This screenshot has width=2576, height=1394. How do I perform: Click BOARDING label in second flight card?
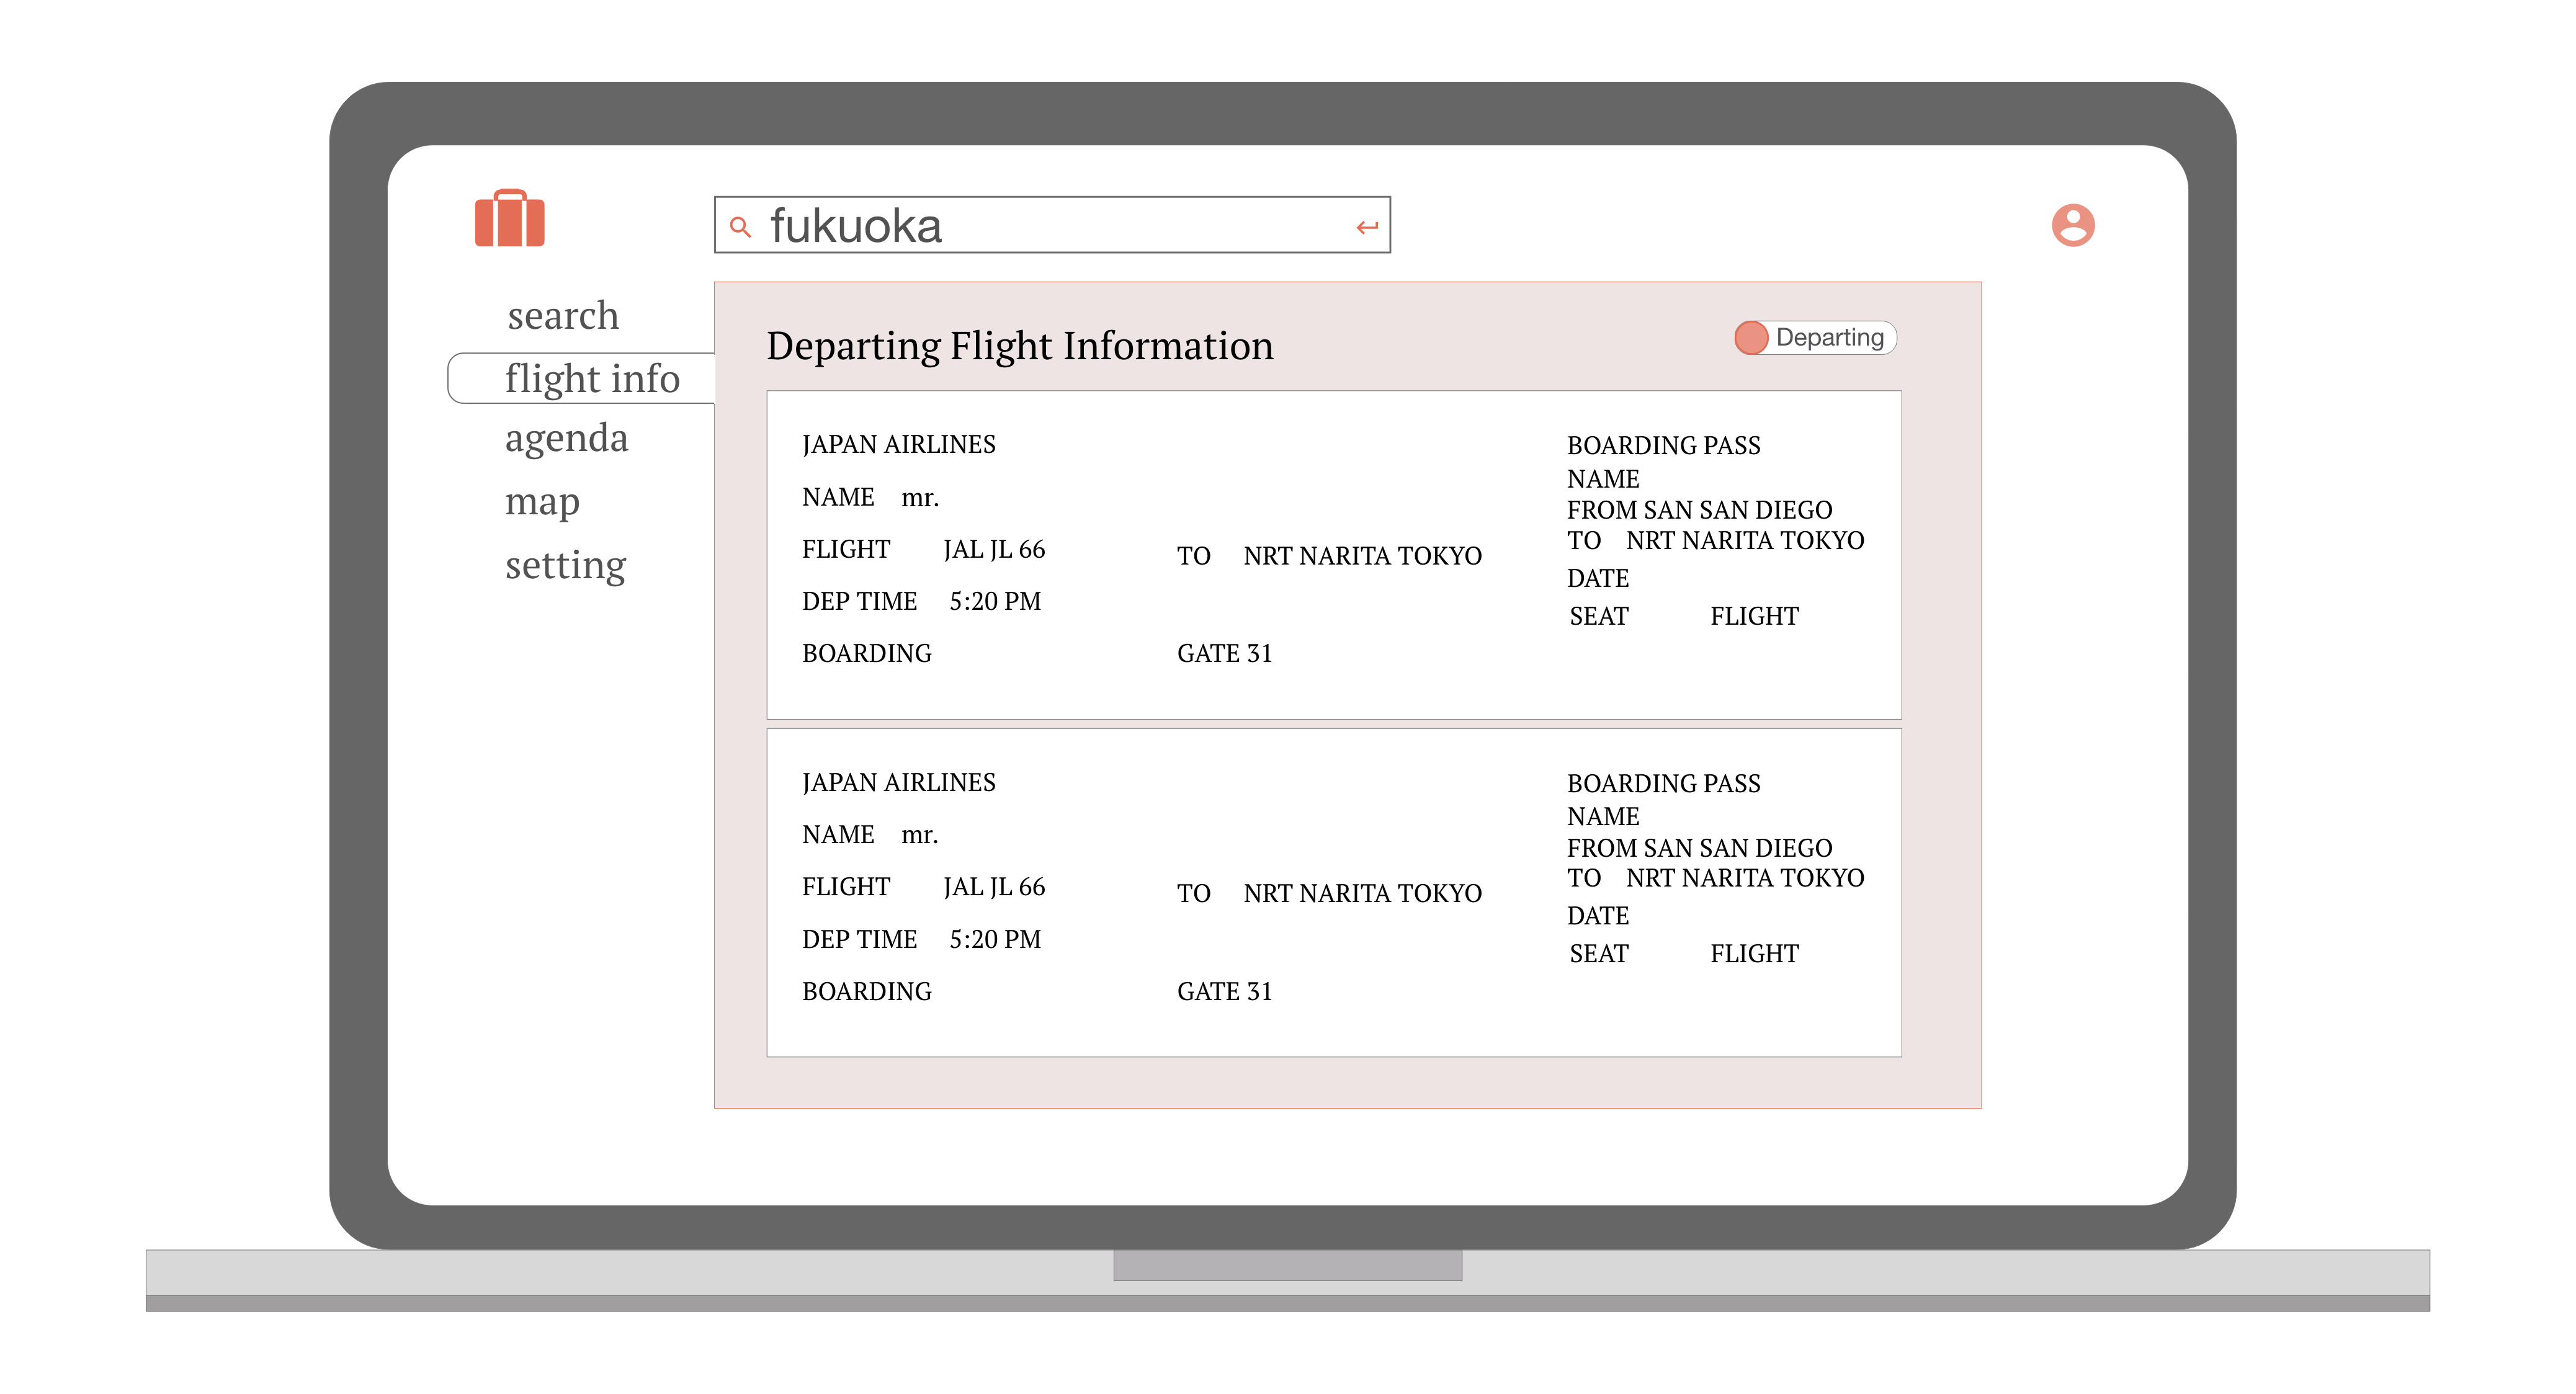(x=867, y=991)
